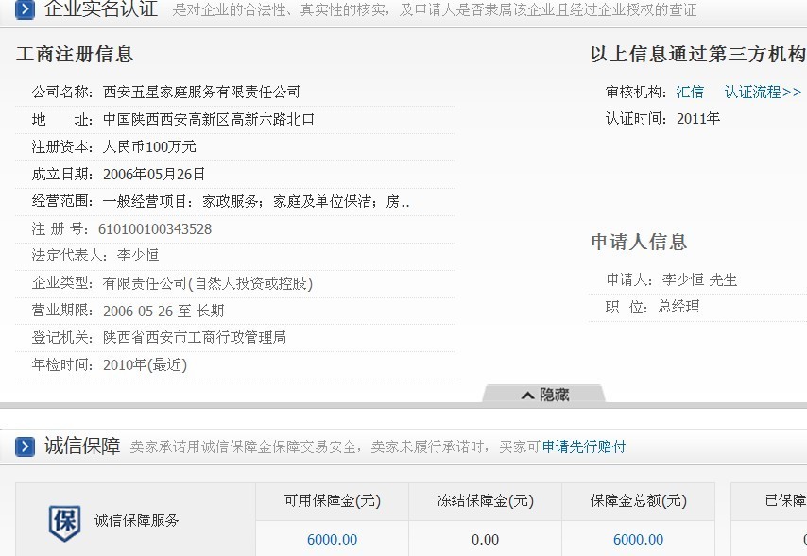Click the 保障金总额(元) column header
This screenshot has height=556, width=807.
pyautogui.click(x=638, y=501)
